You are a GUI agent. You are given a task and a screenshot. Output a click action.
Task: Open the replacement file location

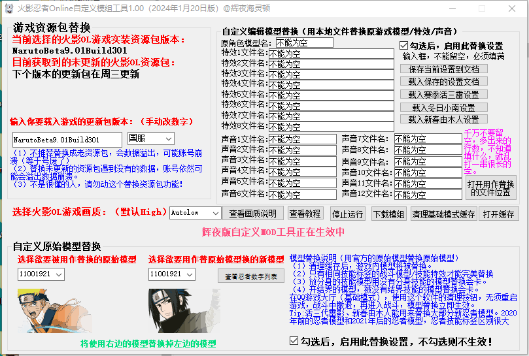(x=490, y=187)
